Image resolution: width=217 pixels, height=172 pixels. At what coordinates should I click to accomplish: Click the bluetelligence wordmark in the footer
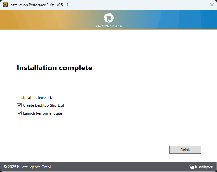(x=204, y=167)
